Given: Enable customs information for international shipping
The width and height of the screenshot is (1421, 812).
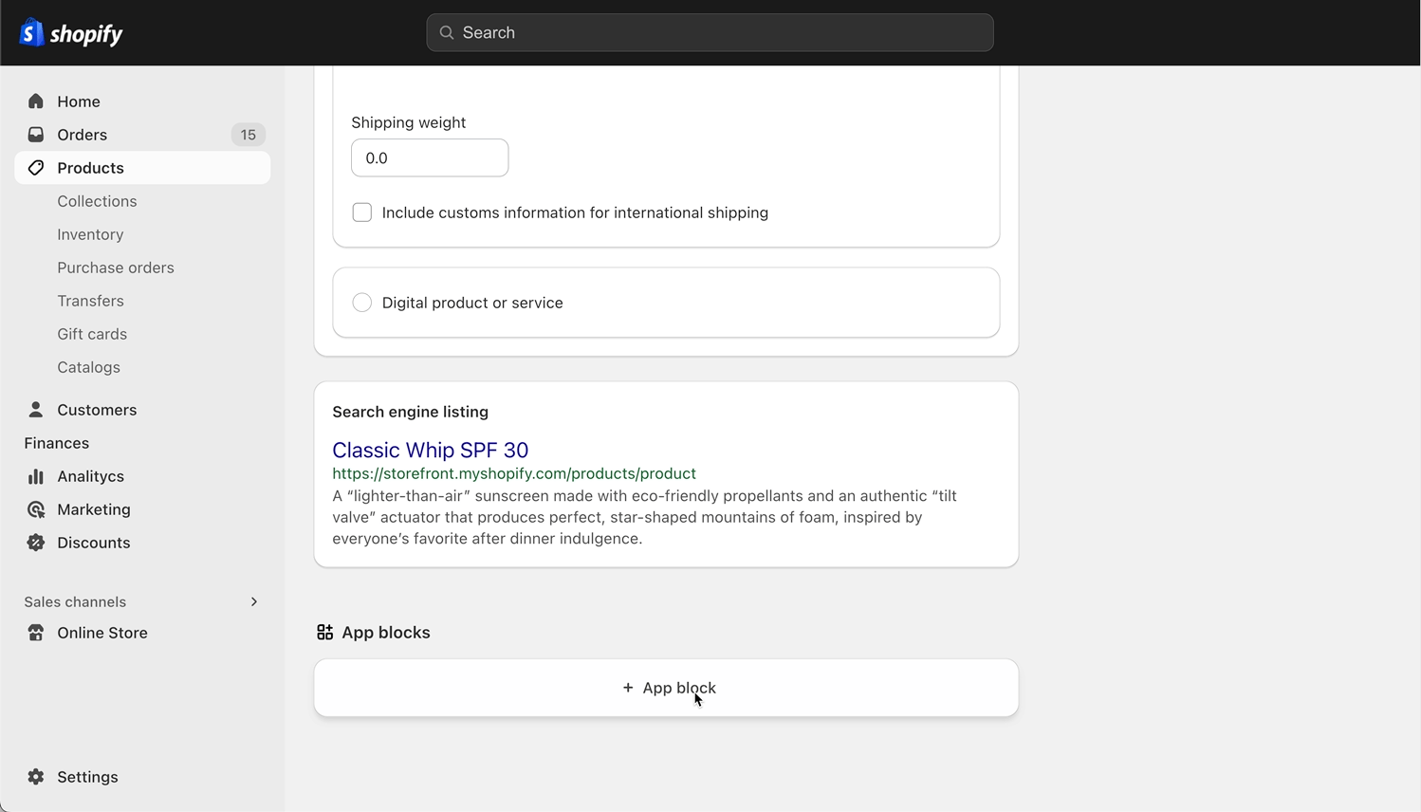Looking at the screenshot, I should 362,212.
